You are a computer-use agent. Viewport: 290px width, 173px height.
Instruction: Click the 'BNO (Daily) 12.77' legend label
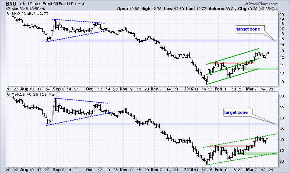click(x=30, y=13)
